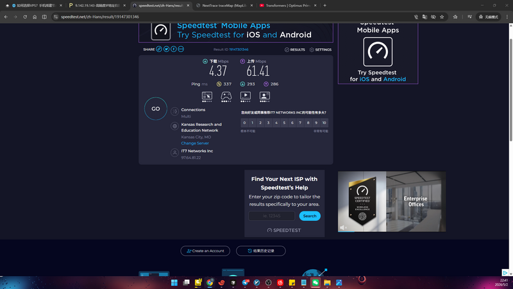Click the result ID 19147301346 link

tap(239, 49)
